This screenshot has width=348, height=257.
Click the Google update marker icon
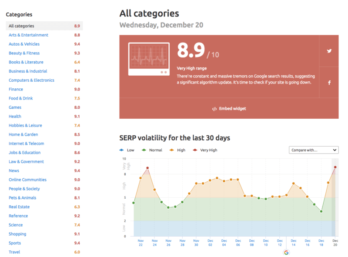pyautogui.click(x=286, y=252)
